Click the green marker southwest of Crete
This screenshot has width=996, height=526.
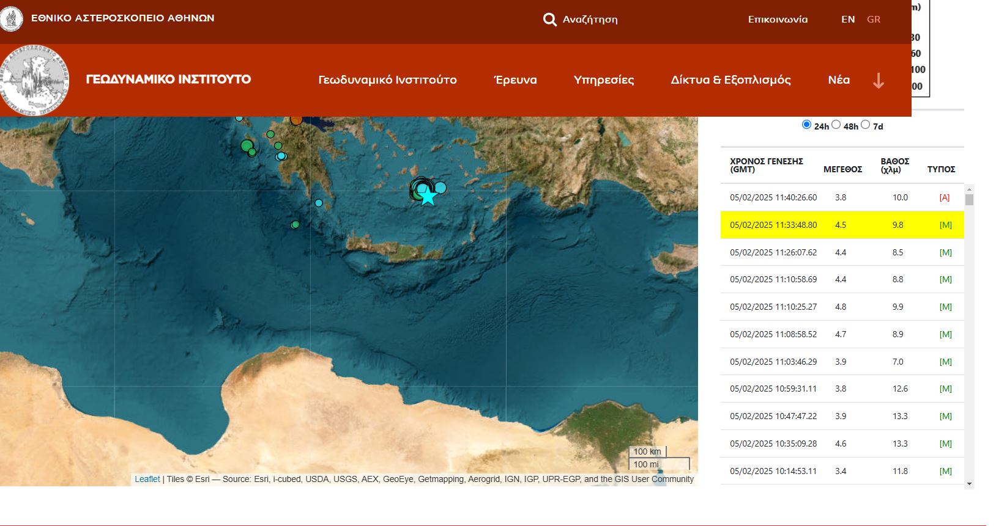tap(295, 225)
